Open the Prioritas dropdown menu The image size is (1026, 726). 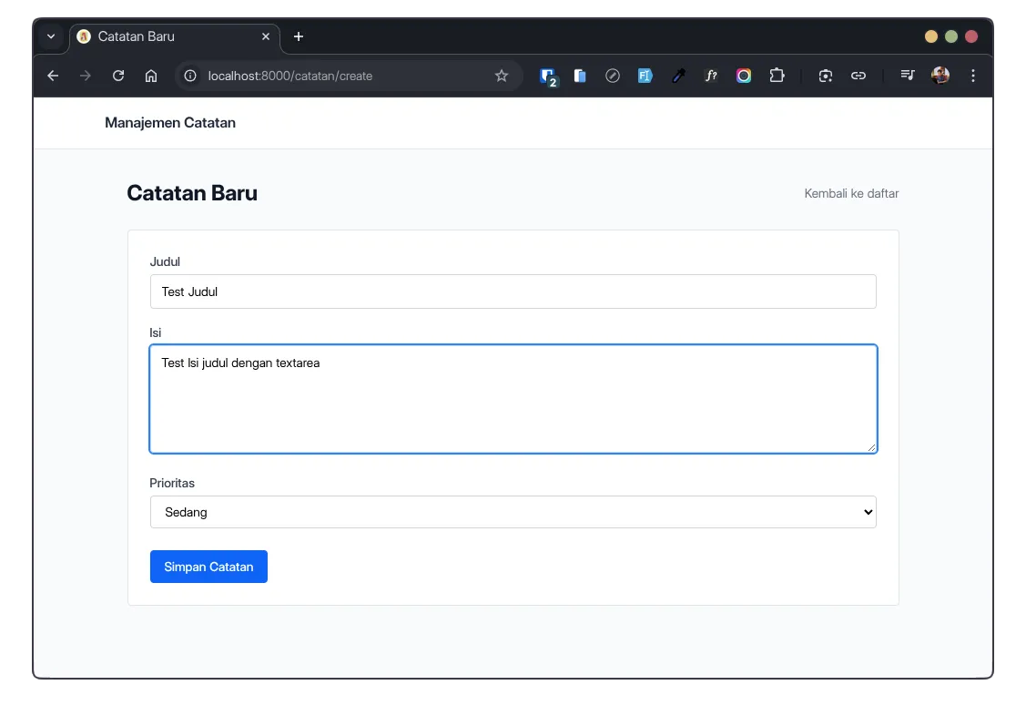tap(513, 512)
